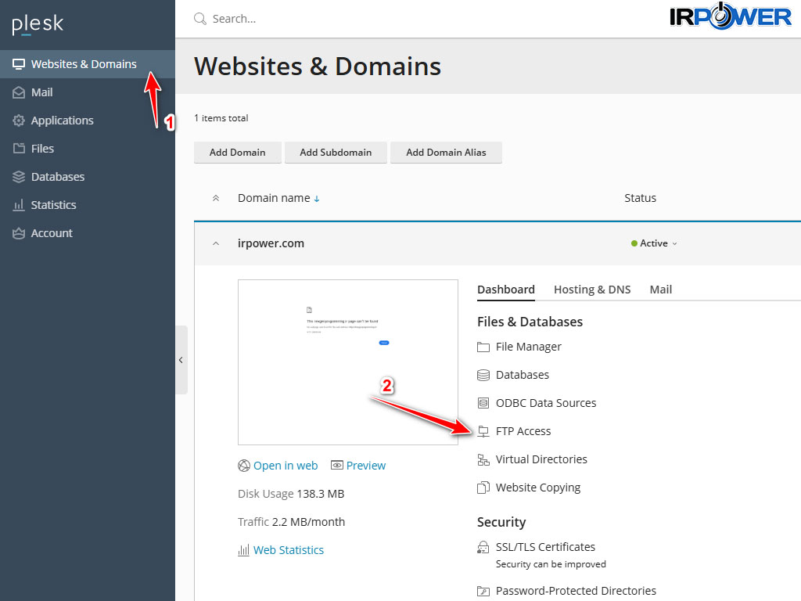Click the ODBC Data Sources icon
Screen dimensions: 801x601
(x=483, y=403)
